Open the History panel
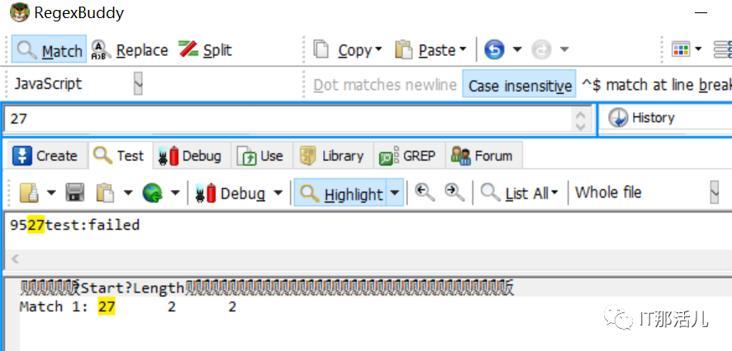Viewport: 732px width, 351px height. pyautogui.click(x=643, y=118)
